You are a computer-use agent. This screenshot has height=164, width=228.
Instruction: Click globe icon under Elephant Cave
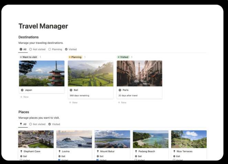(x=21, y=156)
